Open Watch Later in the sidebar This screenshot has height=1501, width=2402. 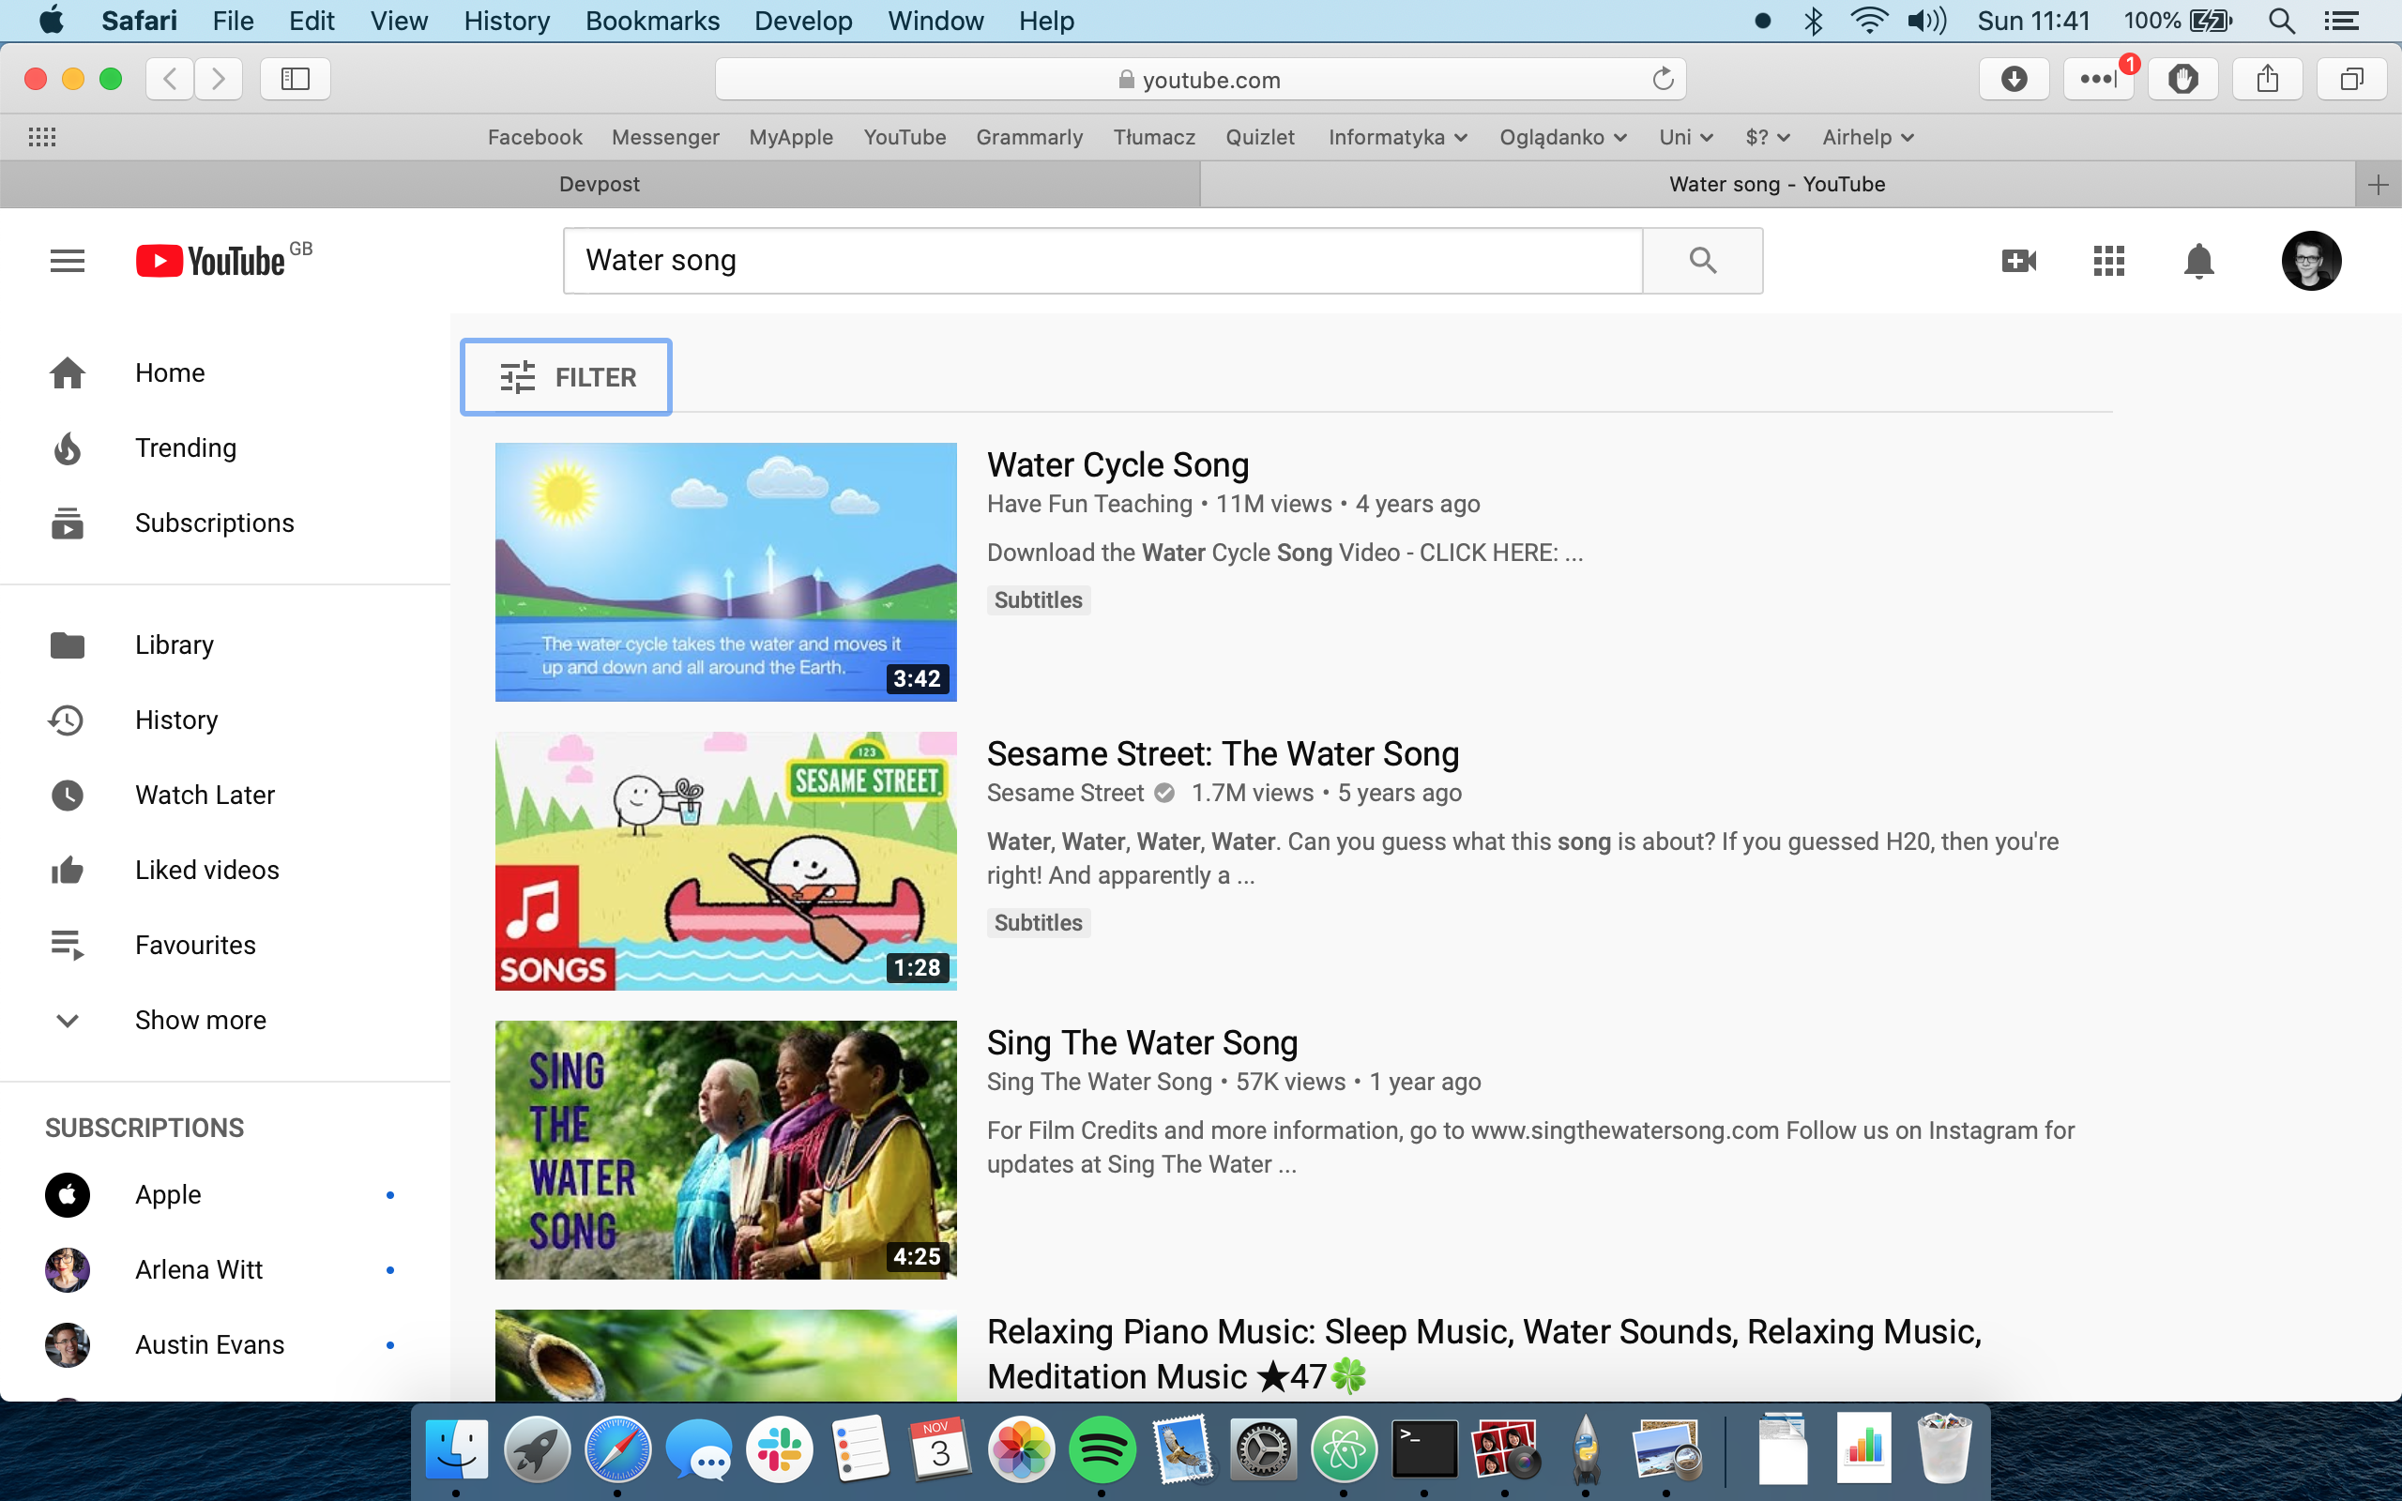(x=205, y=796)
